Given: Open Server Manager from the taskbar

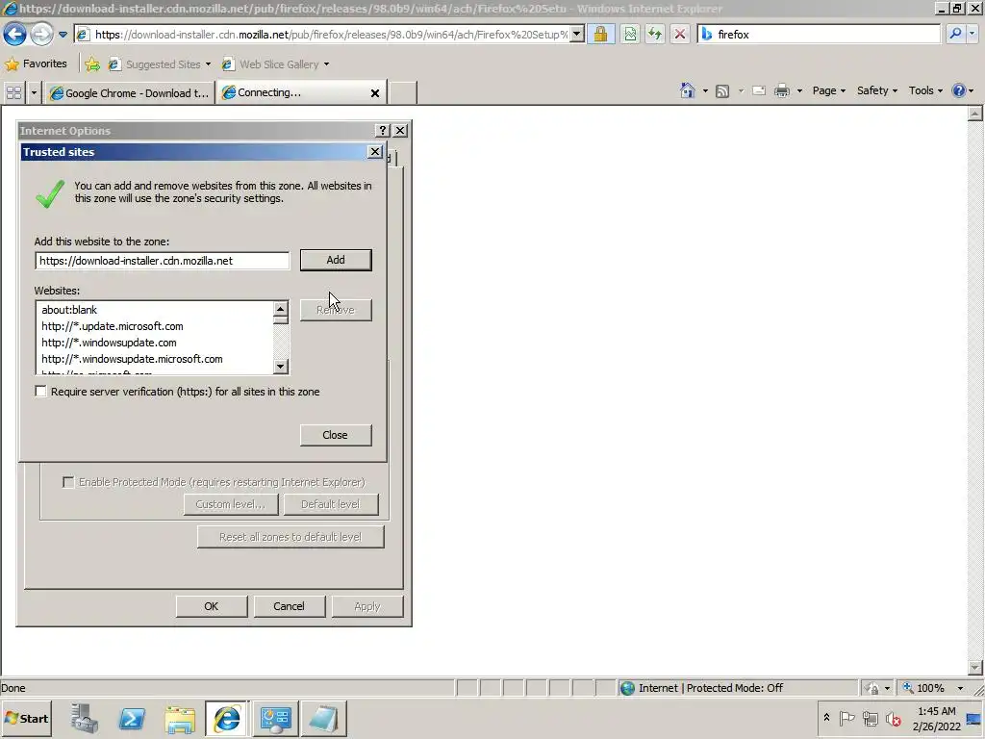Looking at the screenshot, I should tap(85, 718).
